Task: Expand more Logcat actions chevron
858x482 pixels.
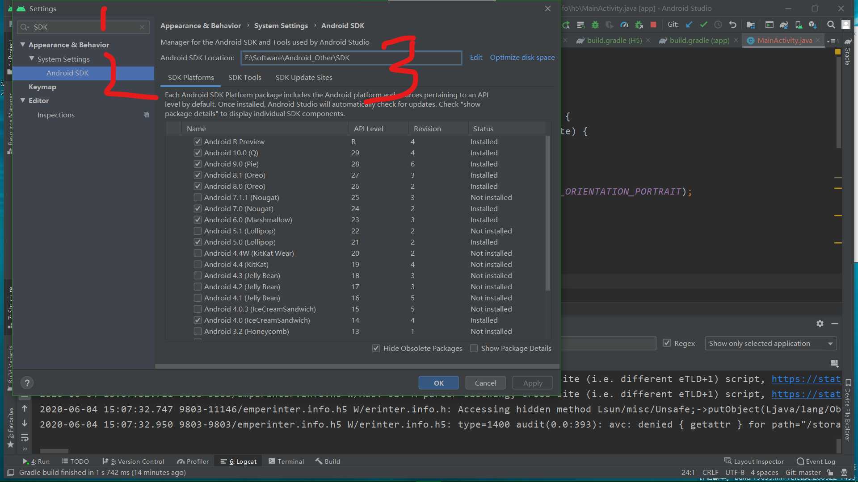Action: tap(25, 449)
